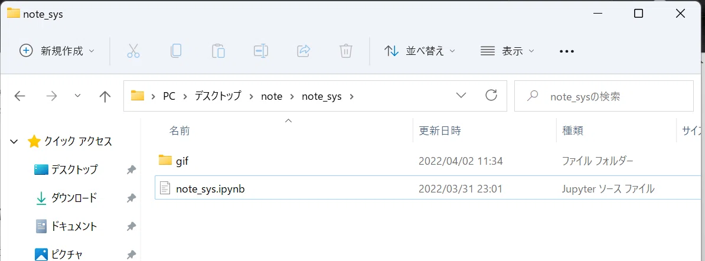Viewport: 705px width, 261px height.
Task: Click PC in the address bar
Action: click(x=169, y=96)
